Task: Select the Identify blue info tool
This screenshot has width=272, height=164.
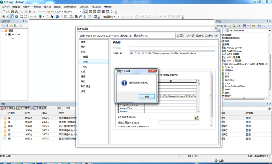Action: 57,17
